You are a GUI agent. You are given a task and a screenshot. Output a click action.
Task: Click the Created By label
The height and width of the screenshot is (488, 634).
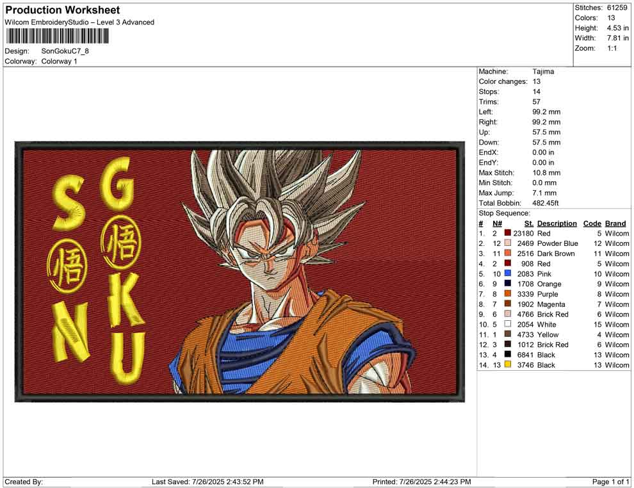click(24, 482)
